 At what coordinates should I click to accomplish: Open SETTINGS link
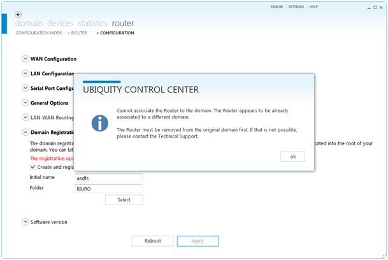coord(296,7)
